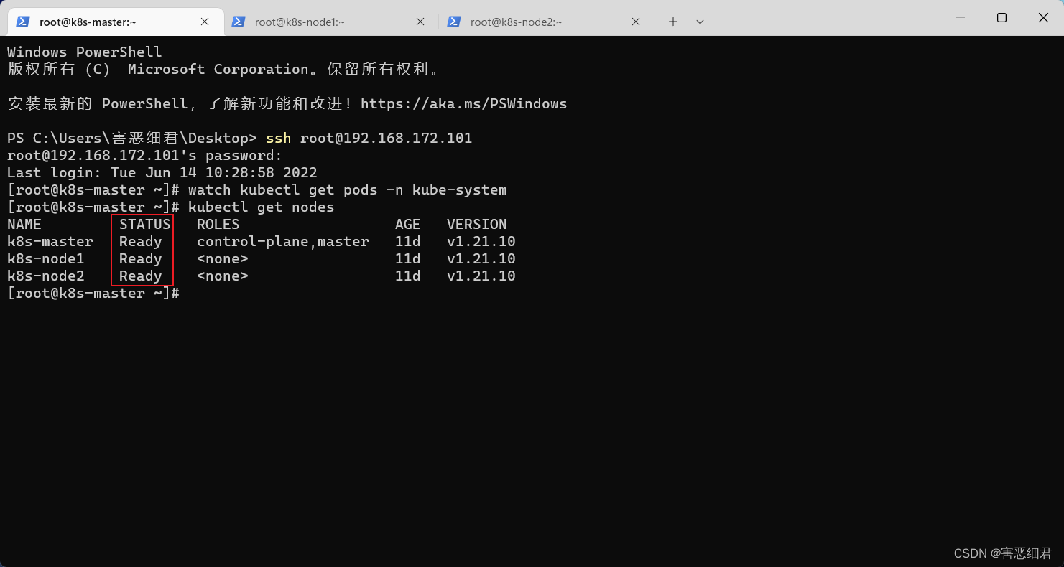
Task: Click the VERSION column header
Action: [477, 224]
